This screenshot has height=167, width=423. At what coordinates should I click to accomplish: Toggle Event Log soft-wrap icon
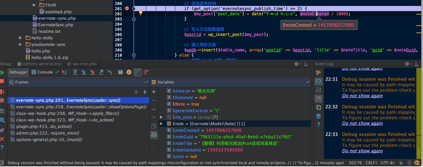pyautogui.click(x=319, y=90)
